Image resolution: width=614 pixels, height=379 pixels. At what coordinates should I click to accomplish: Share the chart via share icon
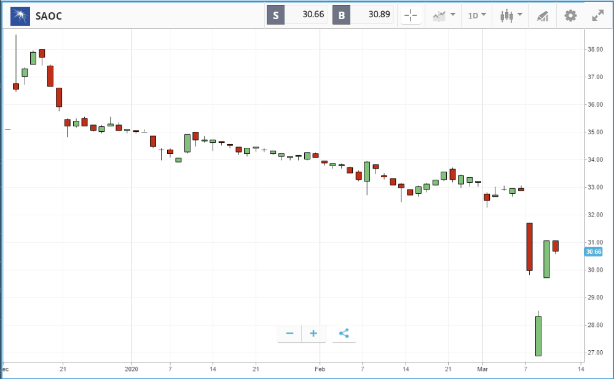click(x=344, y=333)
